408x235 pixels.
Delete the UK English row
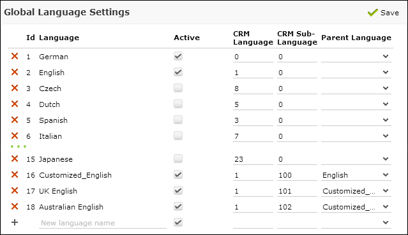15,190
